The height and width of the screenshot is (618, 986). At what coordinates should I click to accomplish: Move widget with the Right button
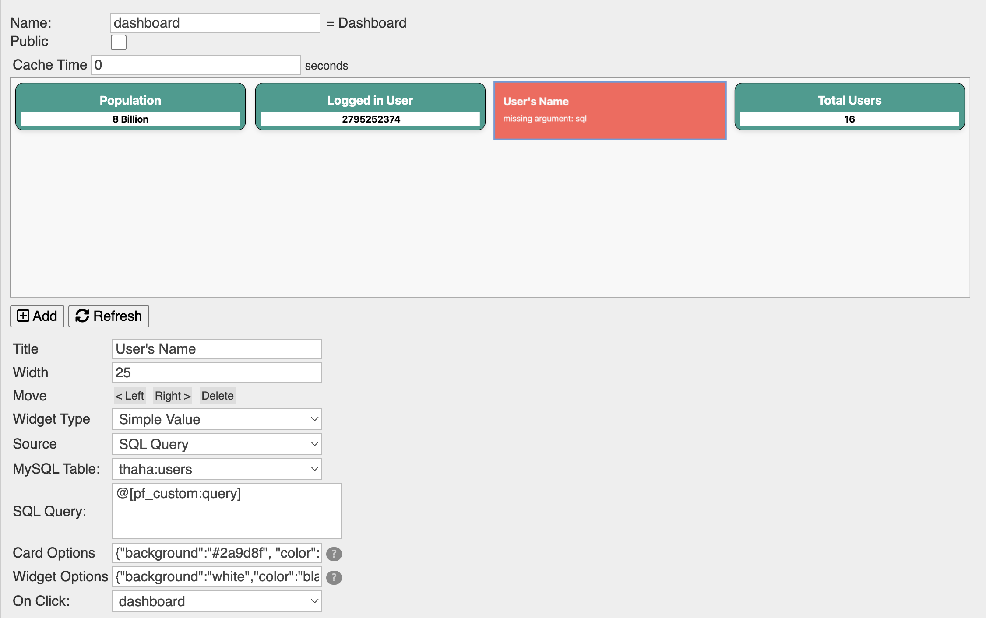click(173, 396)
